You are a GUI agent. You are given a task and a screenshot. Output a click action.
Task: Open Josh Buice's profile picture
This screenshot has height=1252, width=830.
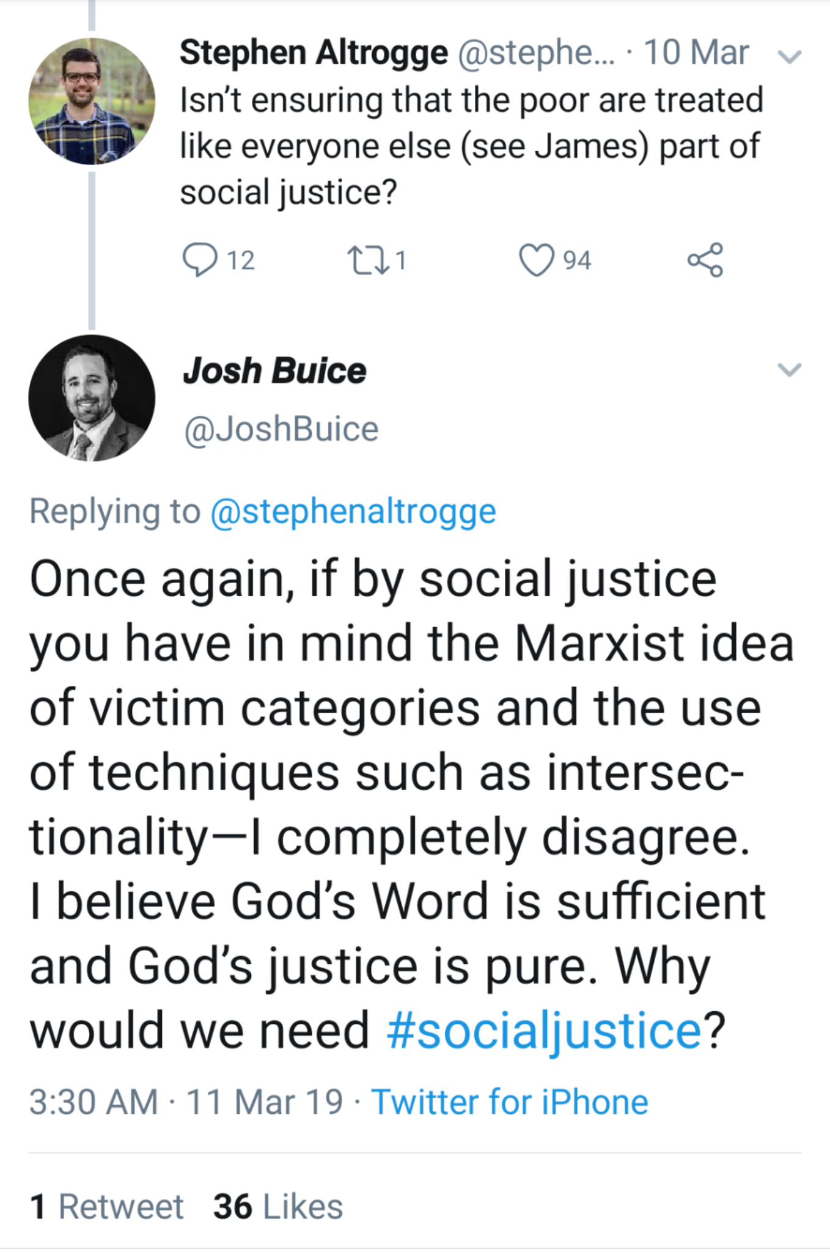click(92, 398)
